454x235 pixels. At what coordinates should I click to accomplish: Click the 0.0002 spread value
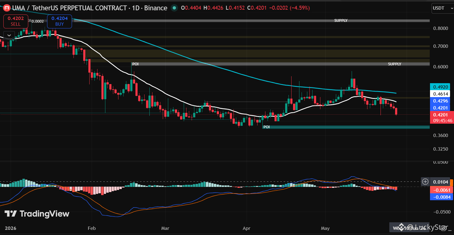tap(38, 21)
